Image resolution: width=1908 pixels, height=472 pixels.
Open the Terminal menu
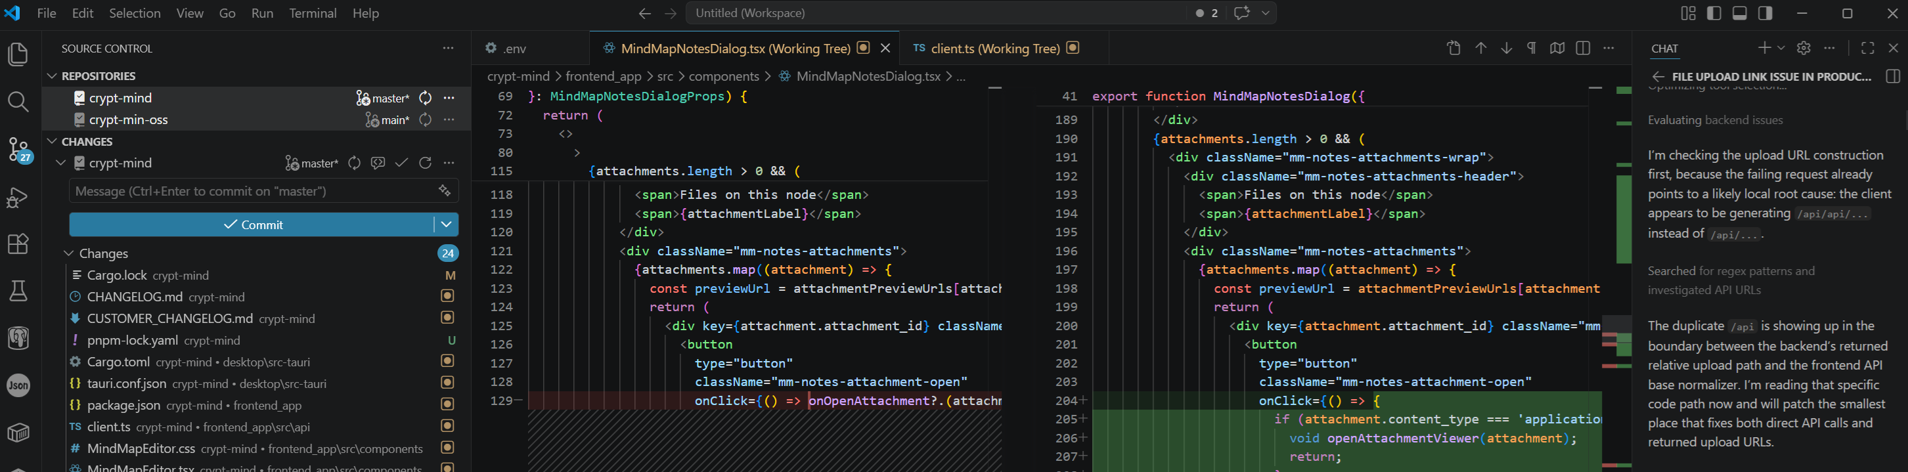tap(313, 13)
